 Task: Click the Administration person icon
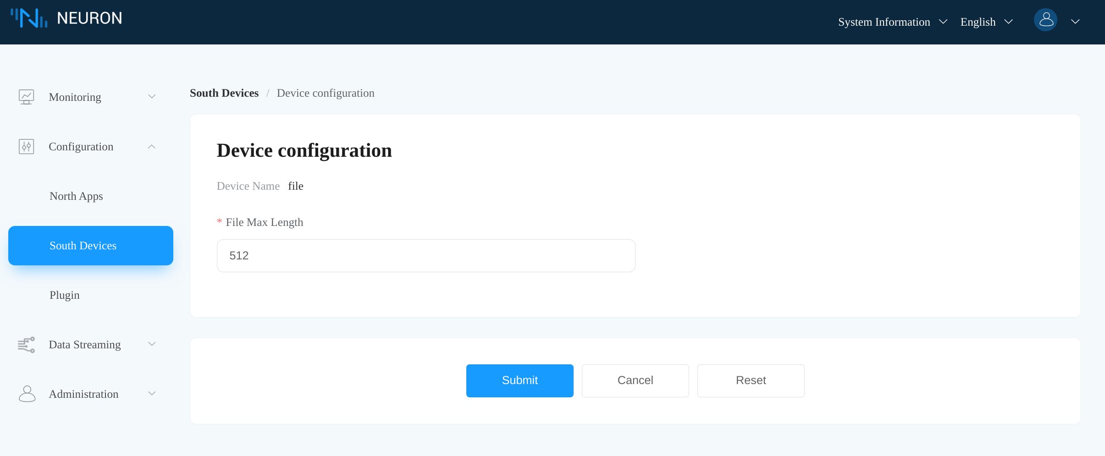coord(26,394)
